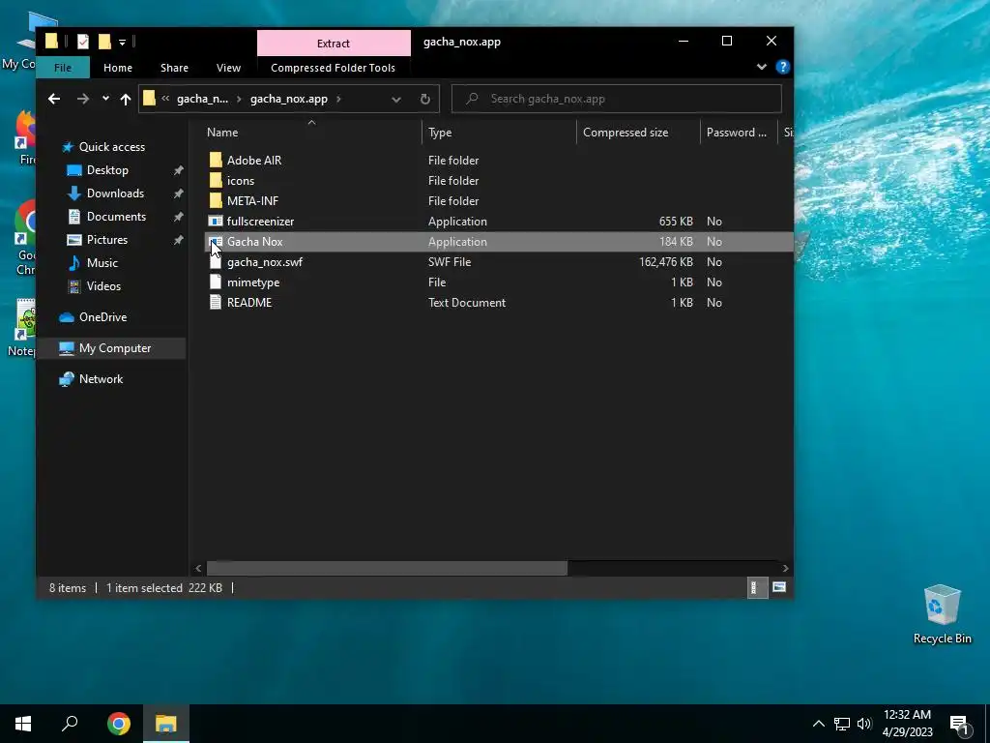Show hidden system tray icons
This screenshot has height=743, width=990.
(x=818, y=724)
